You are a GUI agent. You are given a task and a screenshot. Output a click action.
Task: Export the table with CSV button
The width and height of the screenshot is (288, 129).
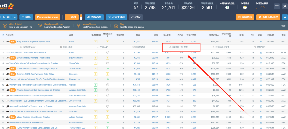[136, 17]
